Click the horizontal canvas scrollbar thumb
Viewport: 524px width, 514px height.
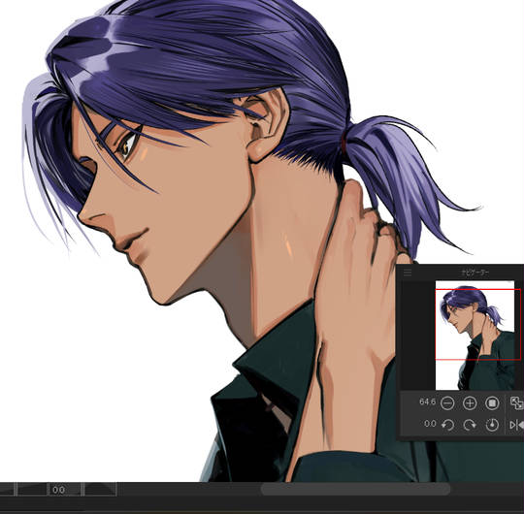[355, 490]
